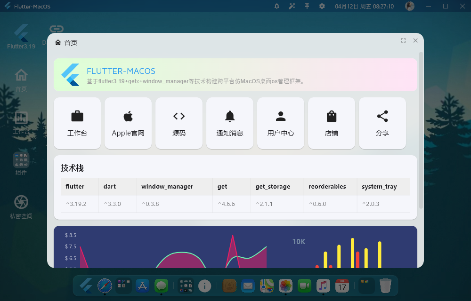Image resolution: width=471 pixels, height=301 pixels.
Task: Open the settings gear in the title bar
Action: (322, 6)
